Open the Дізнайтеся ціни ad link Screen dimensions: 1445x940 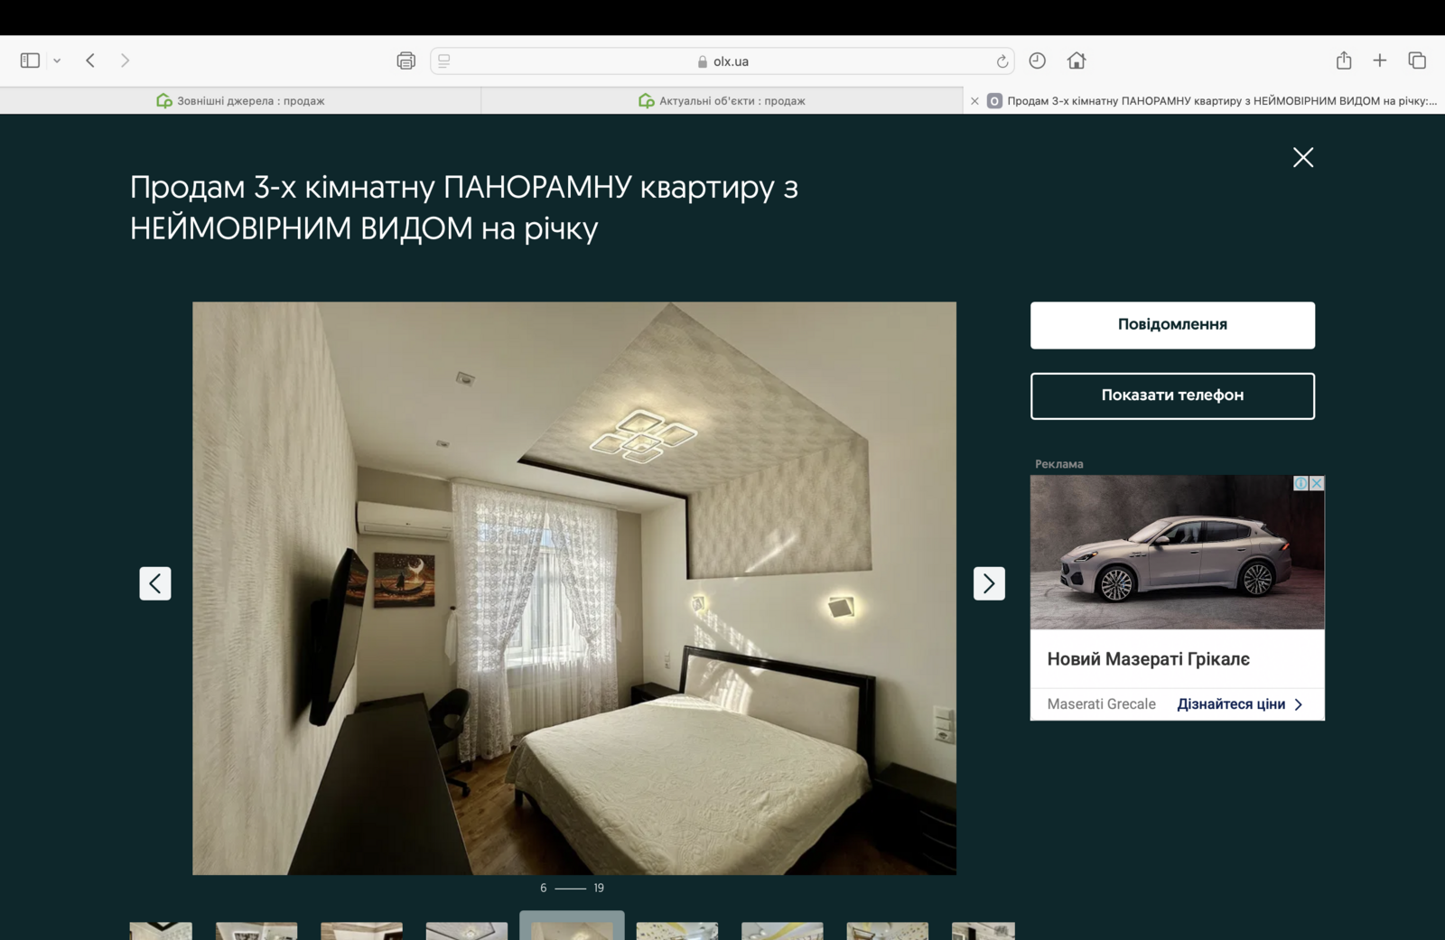[1239, 704]
